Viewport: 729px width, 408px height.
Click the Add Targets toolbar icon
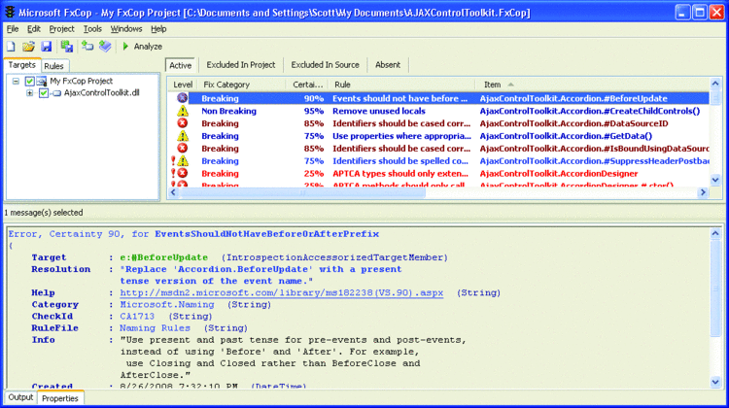87,46
